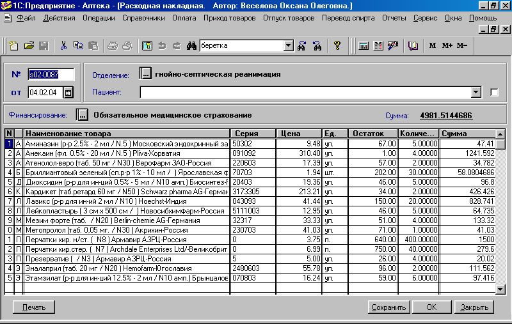Expand the Пациент dropdown list
The image size is (512, 324).
click(476, 93)
